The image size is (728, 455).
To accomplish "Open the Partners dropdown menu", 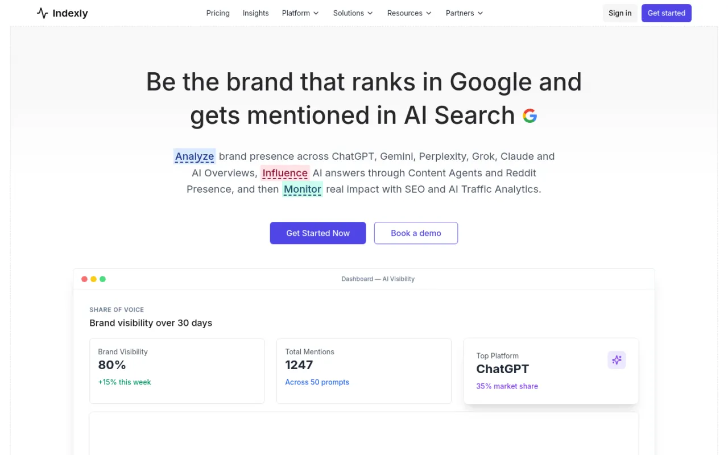I will point(465,13).
